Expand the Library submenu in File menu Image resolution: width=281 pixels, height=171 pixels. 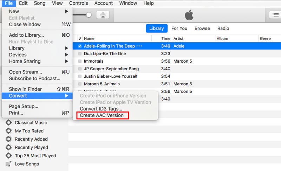point(67,48)
